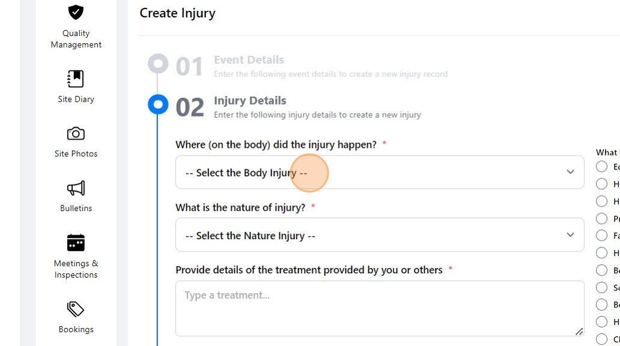Viewport: 620px width, 346px height.
Task: Click step 02 blue circle marker
Action: coord(158,105)
